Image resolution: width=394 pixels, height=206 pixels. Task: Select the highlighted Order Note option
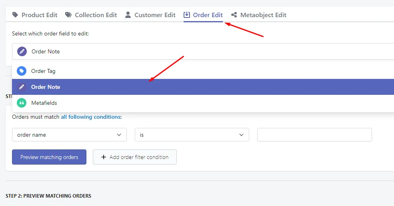[x=203, y=87]
